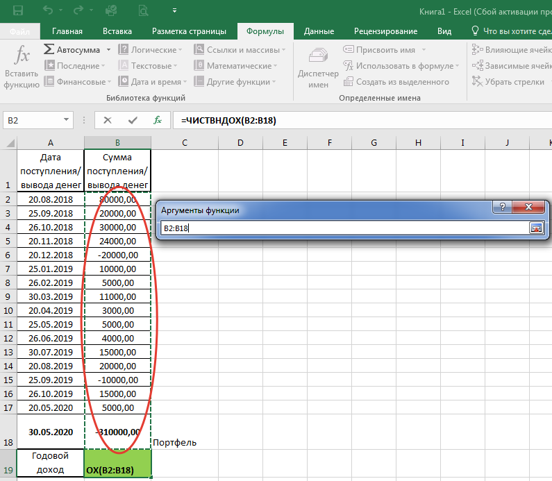Switch to the Главная tab
The height and width of the screenshot is (481, 552).
(x=67, y=31)
